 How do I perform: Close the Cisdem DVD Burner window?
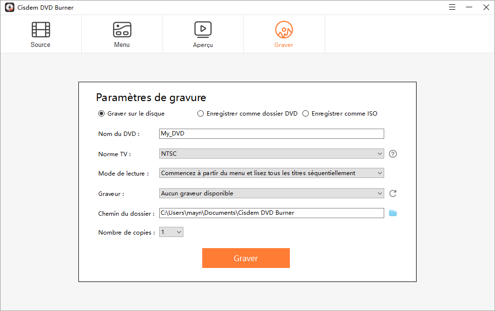tap(486, 7)
